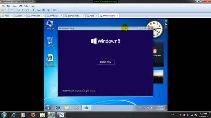Open the guest VM Start menu orb
Screen dimensions: 211x118
click(x=48, y=108)
